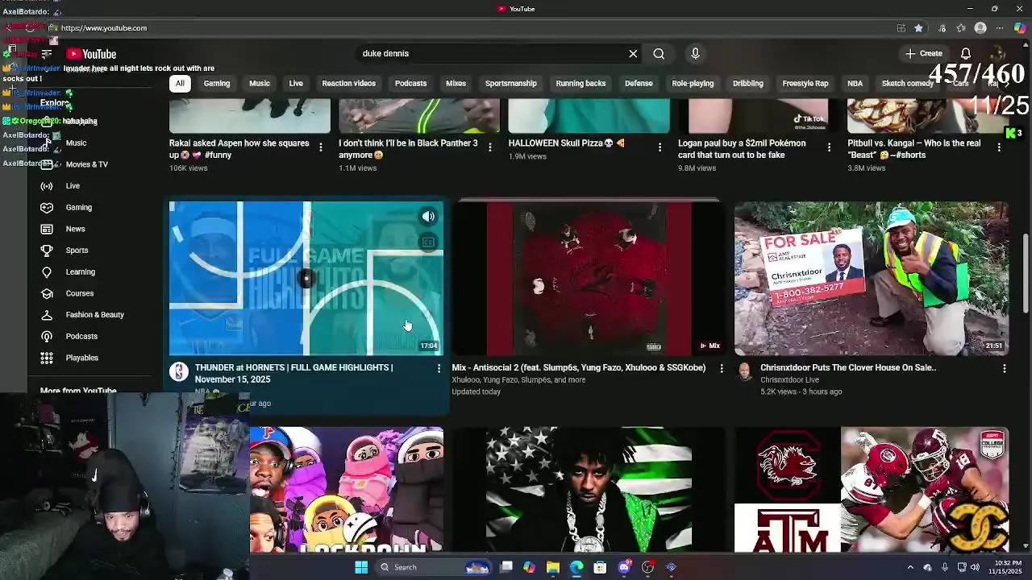Choose the Role-playing chip

[693, 83]
